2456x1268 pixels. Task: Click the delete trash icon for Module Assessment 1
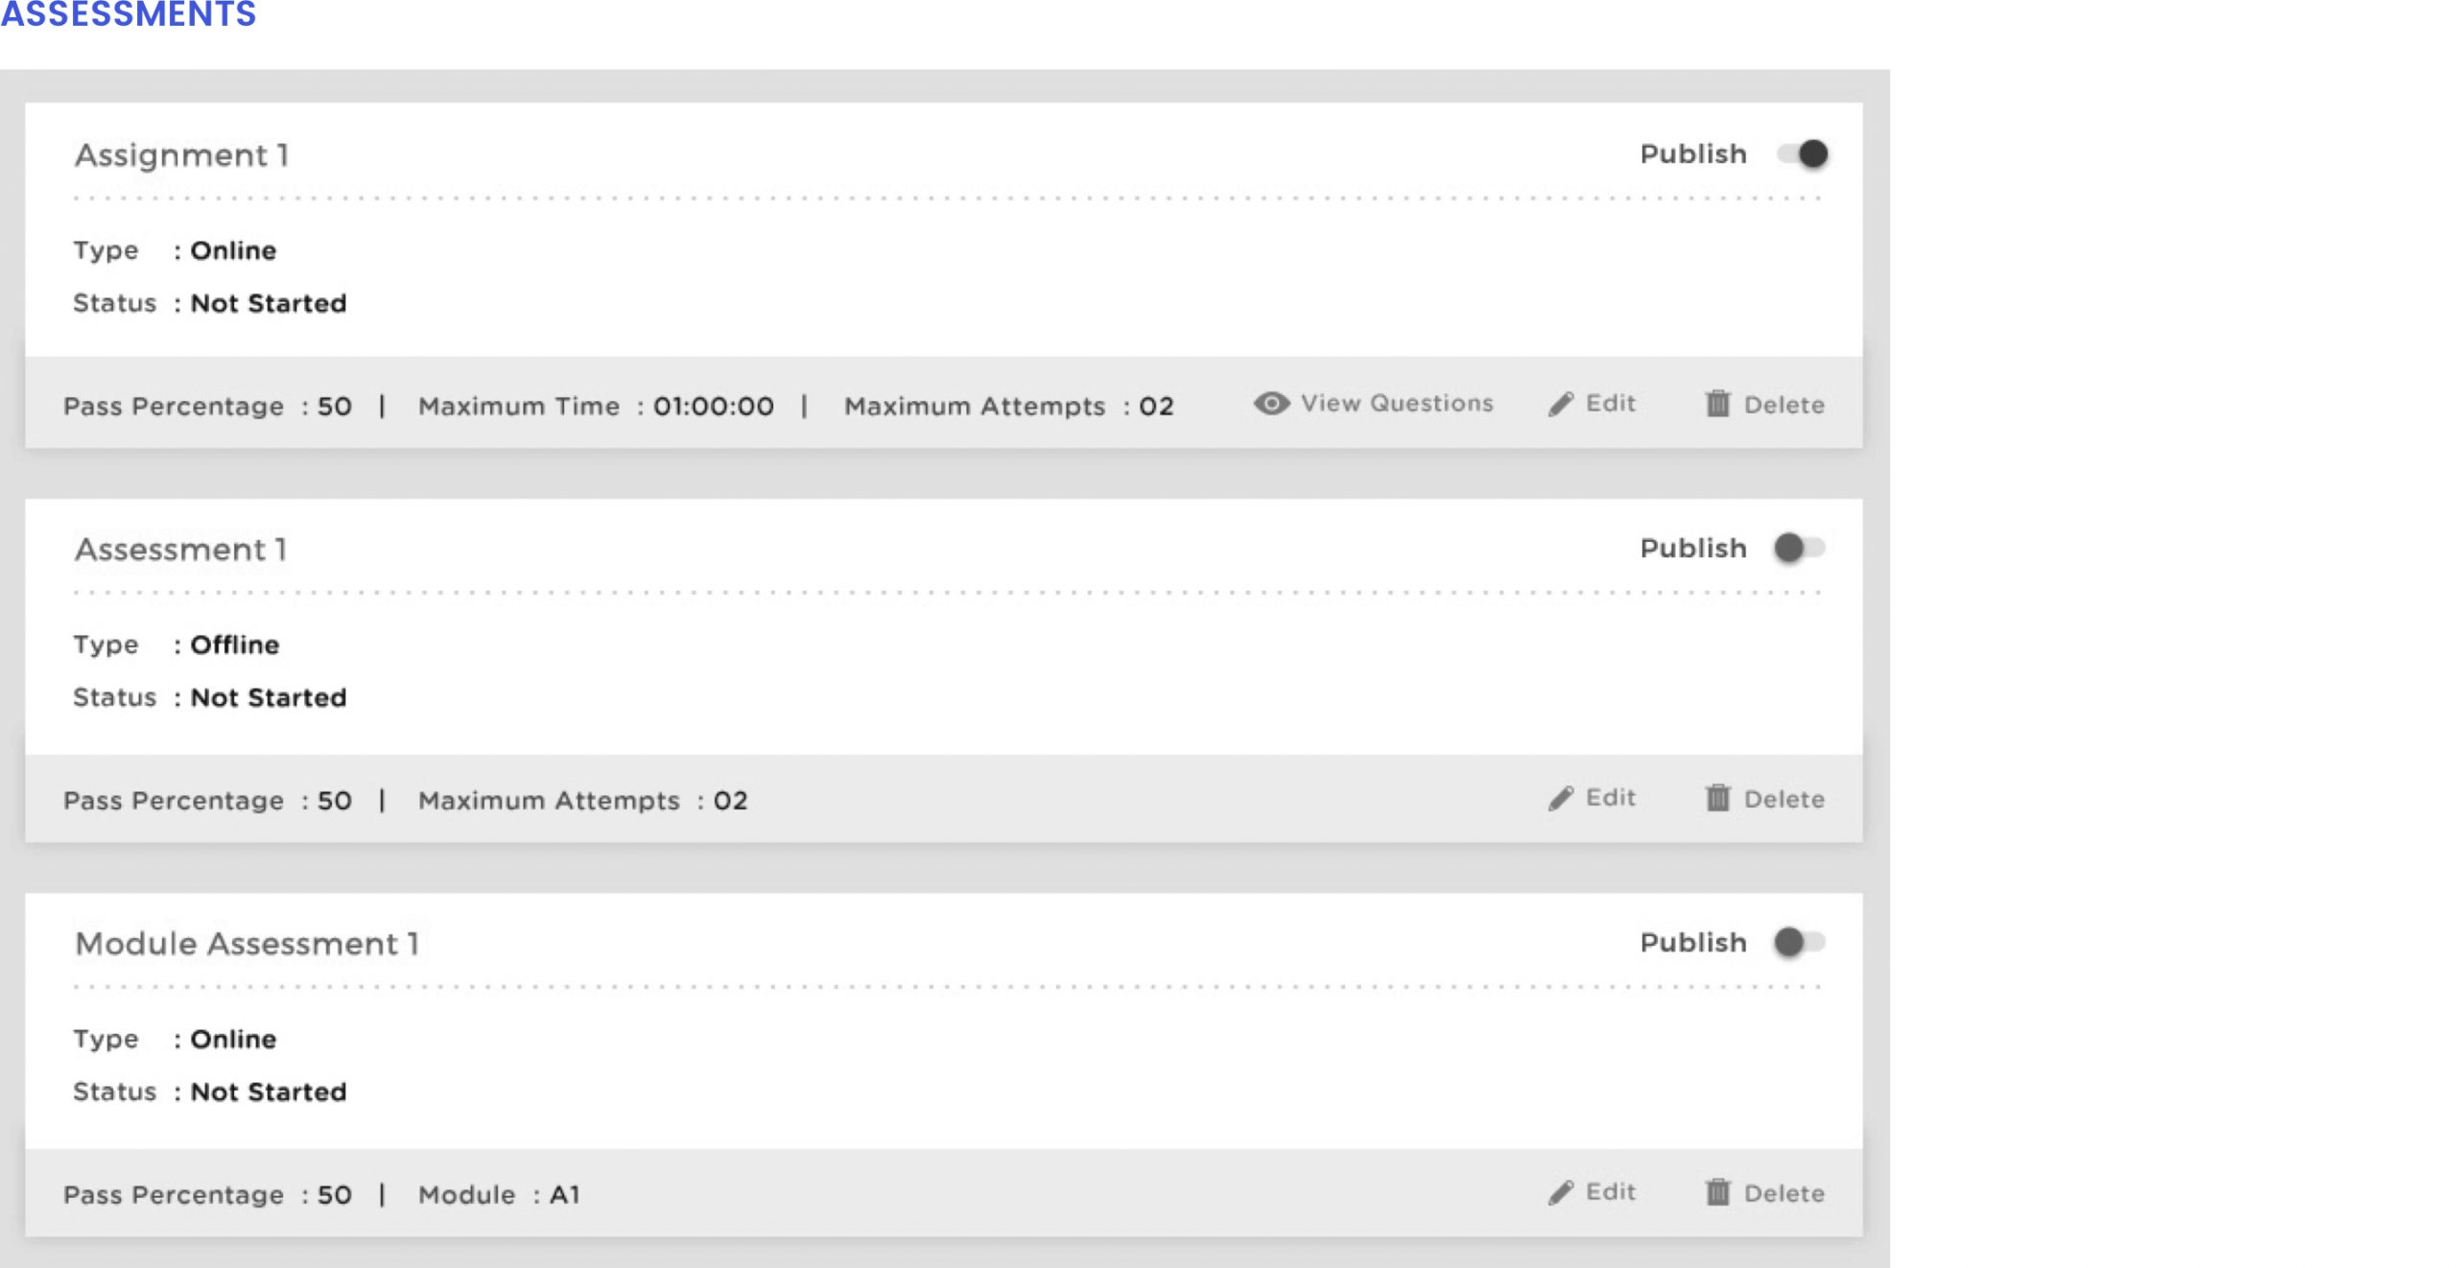(1717, 1193)
